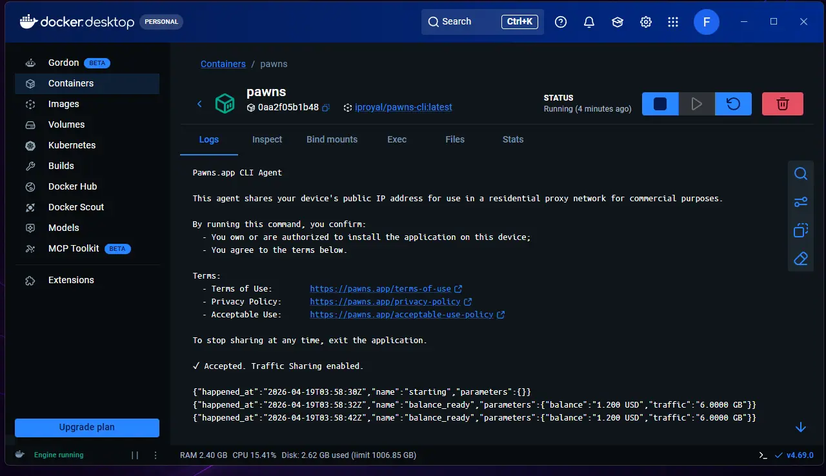Switch to the Bind mounts tab
Screen dimensions: 826x476
[x=332, y=139]
